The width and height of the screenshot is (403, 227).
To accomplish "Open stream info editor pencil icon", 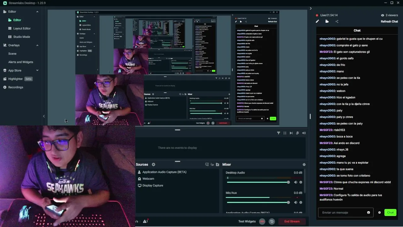I will pyautogui.click(x=317, y=21).
